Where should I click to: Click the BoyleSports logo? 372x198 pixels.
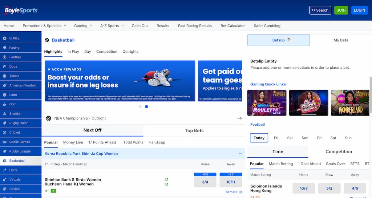(21, 10)
